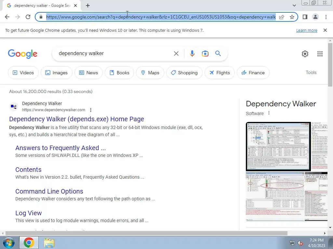This screenshot has width=333, height=249.
Task: Go to the Google logo home
Action: point(23,54)
